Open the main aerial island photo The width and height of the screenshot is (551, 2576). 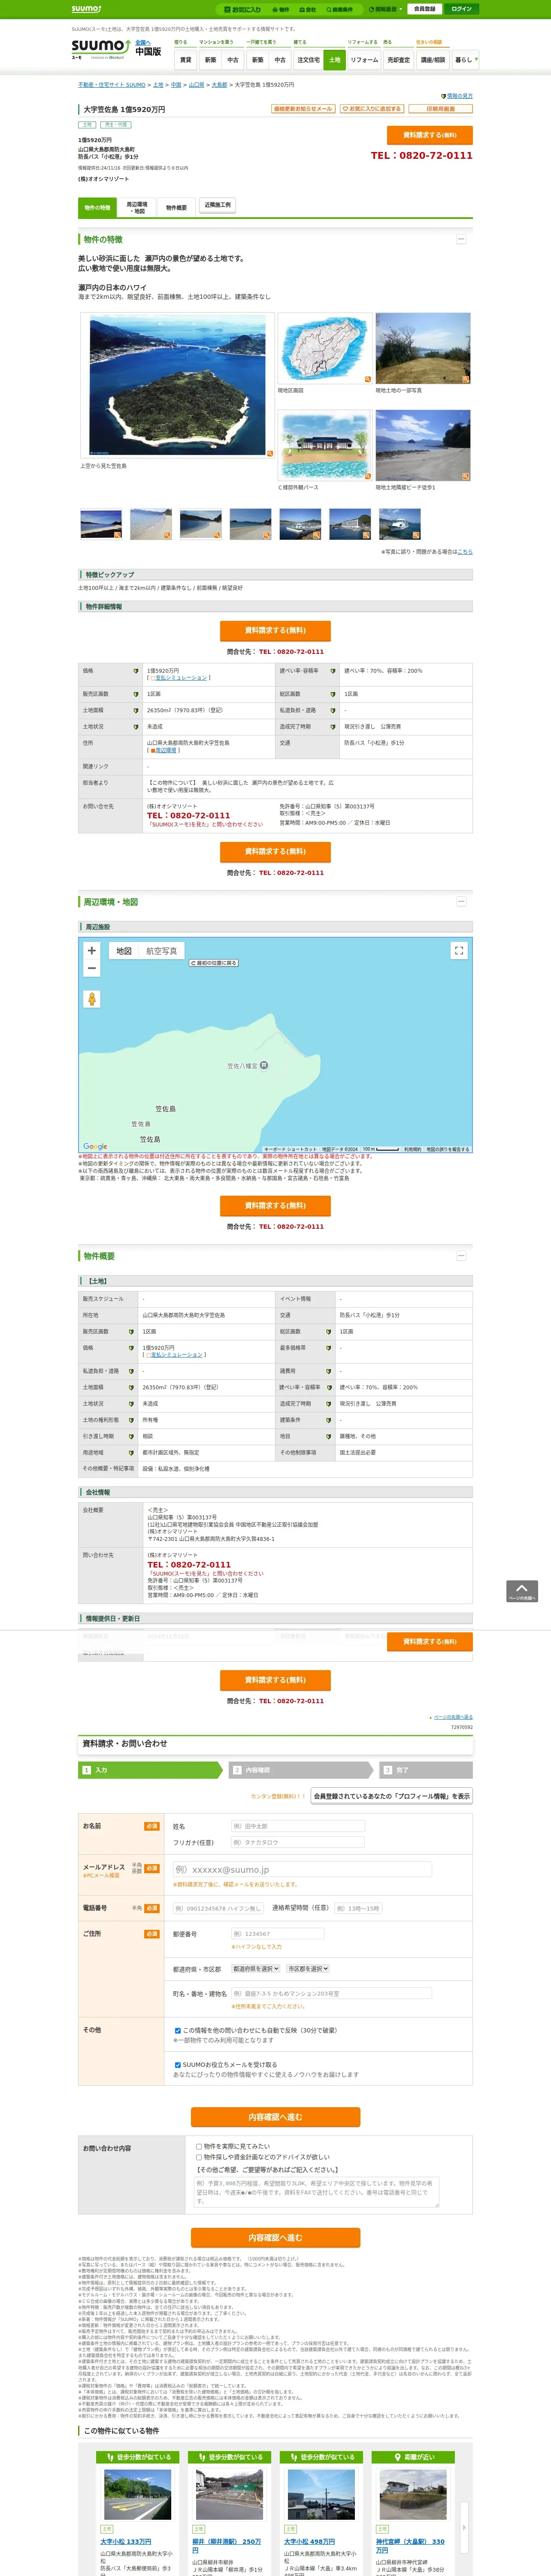coord(177,386)
